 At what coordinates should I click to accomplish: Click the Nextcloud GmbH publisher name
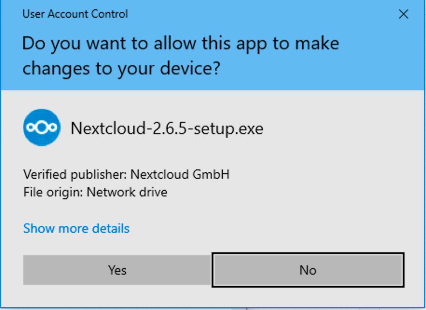click(180, 174)
